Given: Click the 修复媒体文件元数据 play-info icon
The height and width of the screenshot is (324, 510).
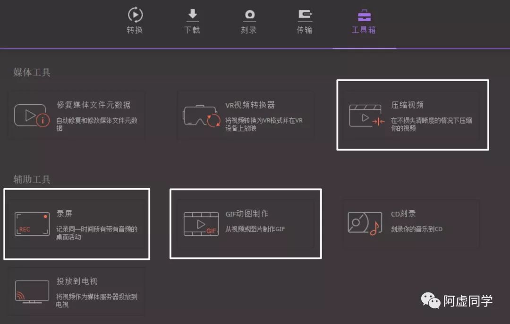Looking at the screenshot, I should tap(31, 115).
